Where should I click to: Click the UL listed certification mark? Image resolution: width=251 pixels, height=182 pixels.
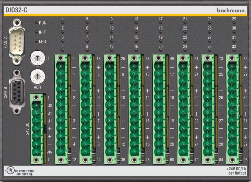click(x=10, y=170)
